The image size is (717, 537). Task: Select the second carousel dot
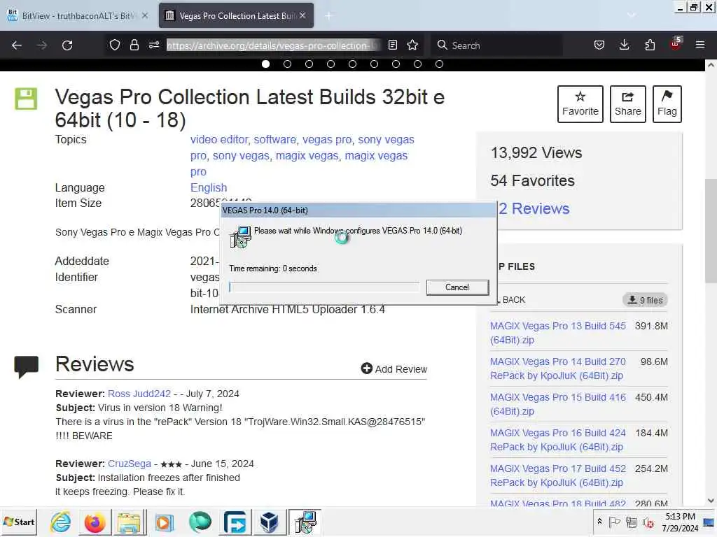287,64
